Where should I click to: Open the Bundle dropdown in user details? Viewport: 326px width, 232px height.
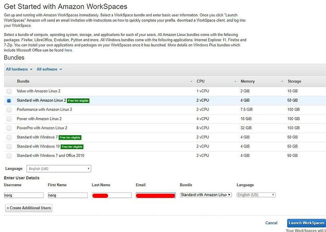(206, 195)
